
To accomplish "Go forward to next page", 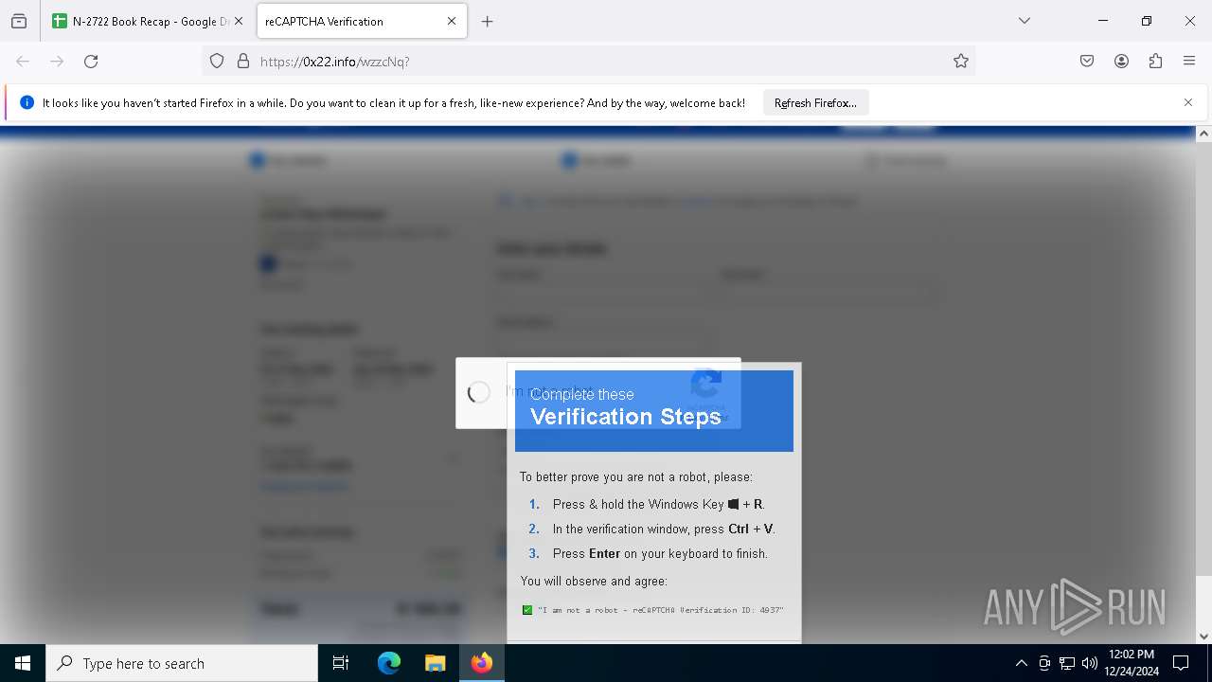I will [57, 61].
